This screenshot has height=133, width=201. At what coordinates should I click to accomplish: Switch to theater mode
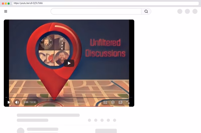click(x=120, y=102)
